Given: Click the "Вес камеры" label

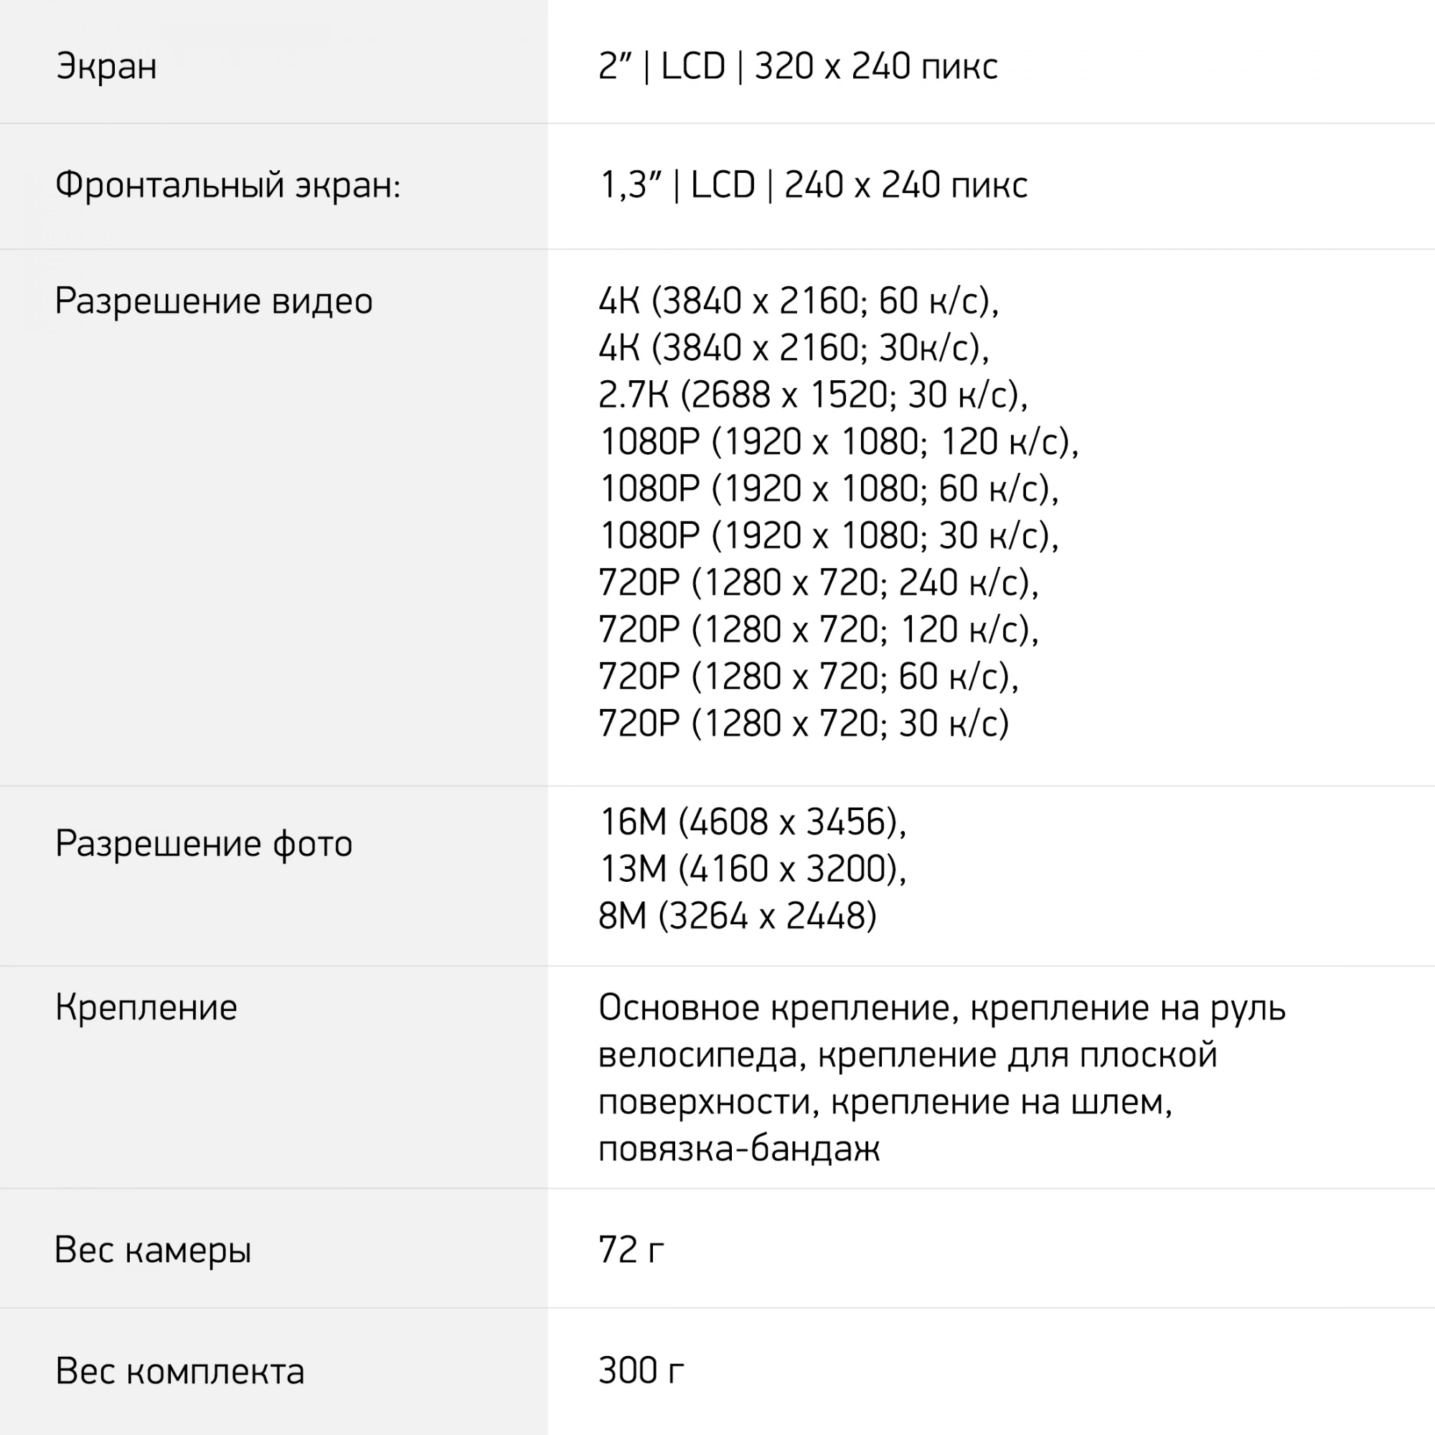Looking at the screenshot, I should tap(153, 1250).
